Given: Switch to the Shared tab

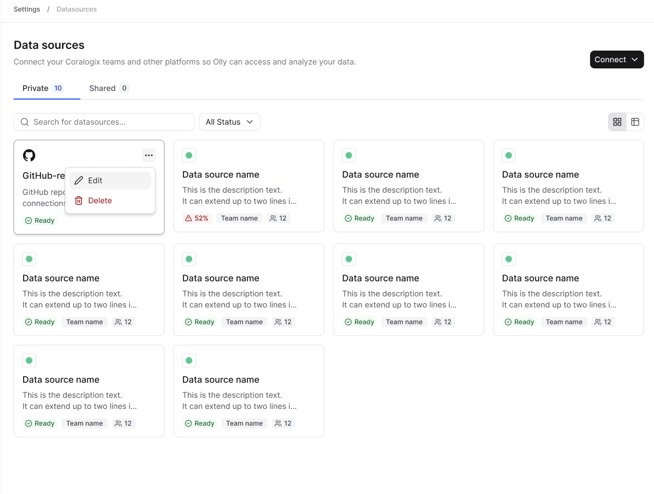Looking at the screenshot, I should pyautogui.click(x=102, y=88).
